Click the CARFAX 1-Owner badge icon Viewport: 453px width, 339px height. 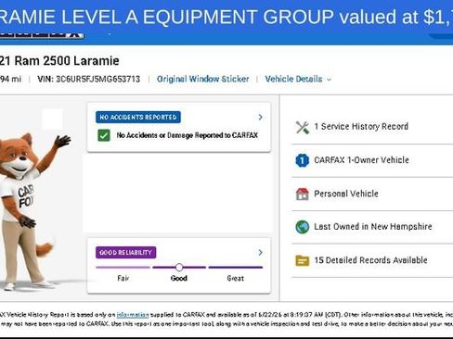click(x=303, y=160)
